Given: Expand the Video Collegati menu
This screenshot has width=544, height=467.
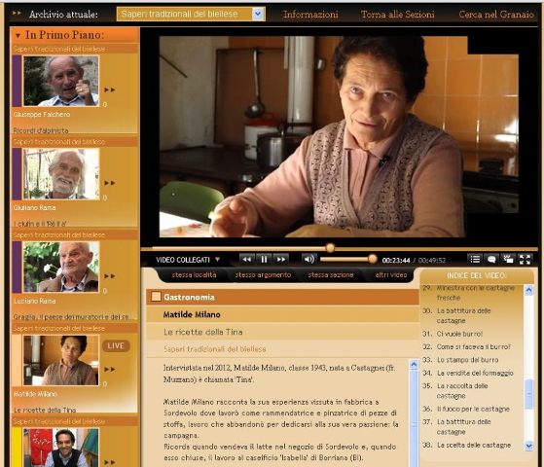Looking at the screenshot, I should pos(188,260).
